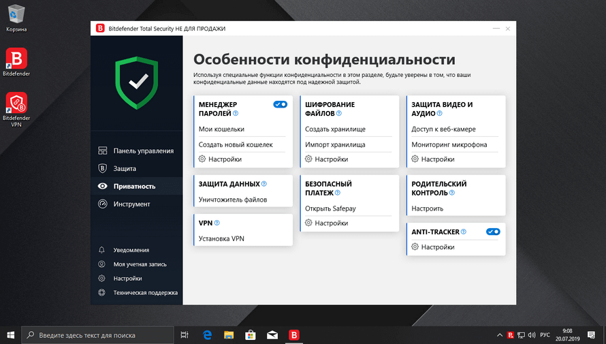The height and width of the screenshot is (344, 606).
Task: Click Импорт хранилища
Action: (x=335, y=144)
